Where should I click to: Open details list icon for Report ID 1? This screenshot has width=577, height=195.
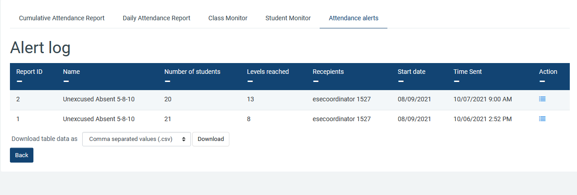pos(542,119)
